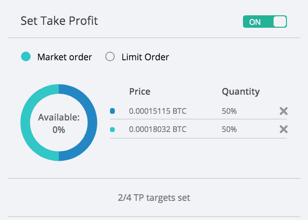Remove the 0.00015115 BTC target

[284, 111]
